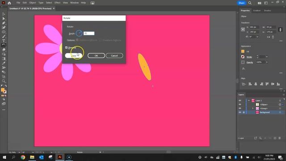Toggle the Preview checkbox in Rotate dialog
Viewport: 286px width, 161px height.
point(67,48)
